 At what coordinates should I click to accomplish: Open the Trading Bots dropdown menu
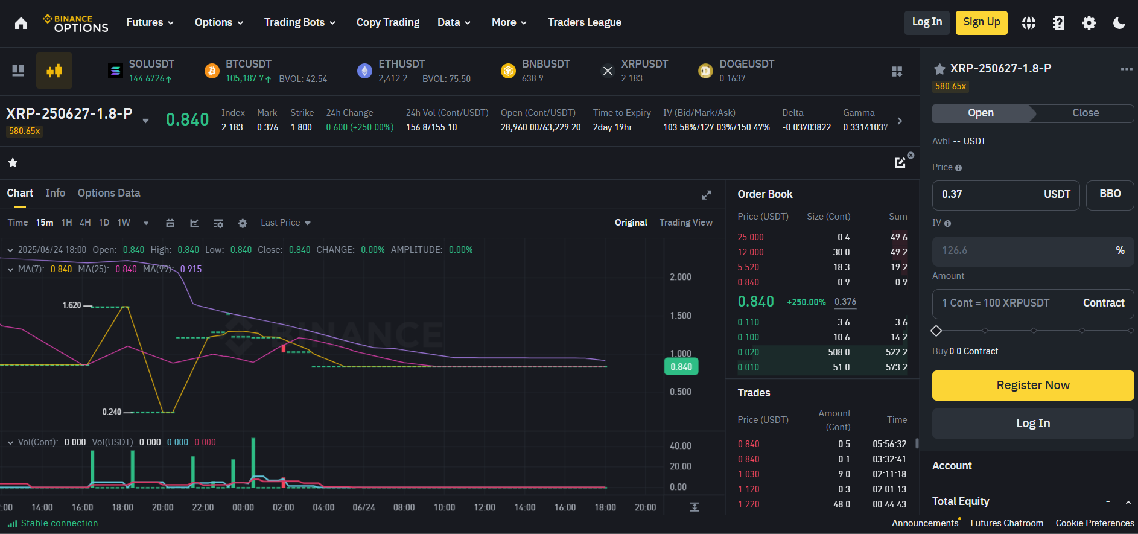300,22
